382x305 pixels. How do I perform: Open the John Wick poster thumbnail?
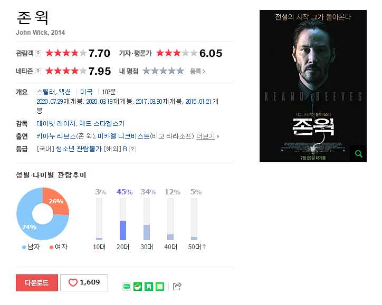point(313,86)
